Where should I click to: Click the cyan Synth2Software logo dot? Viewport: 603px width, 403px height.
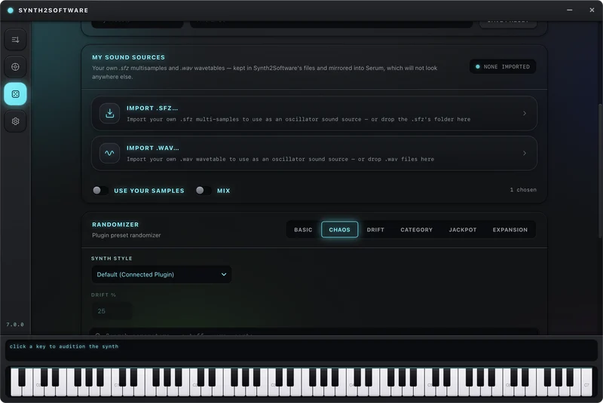click(11, 11)
